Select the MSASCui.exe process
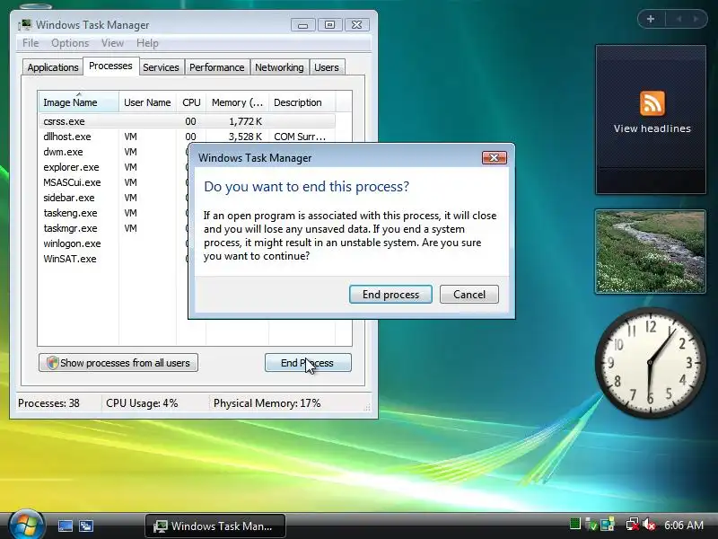 (x=72, y=182)
